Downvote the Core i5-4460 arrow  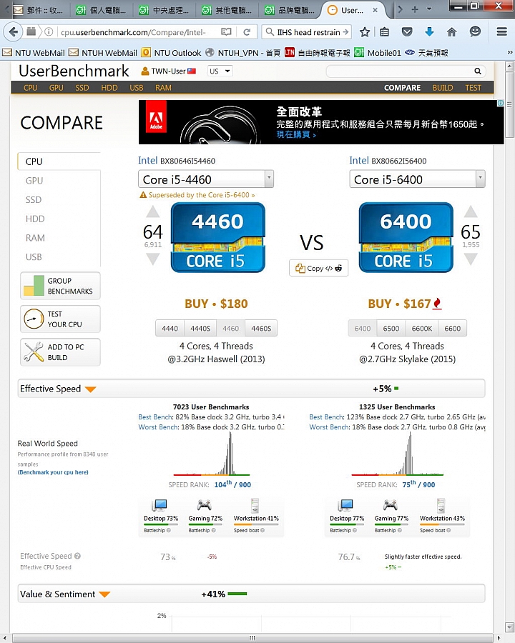153,259
